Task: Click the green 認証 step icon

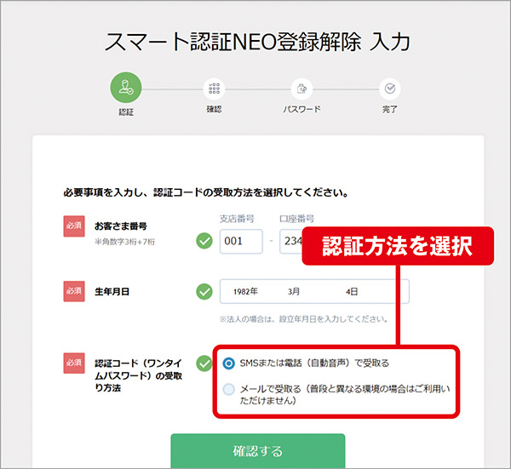Action: coord(126,88)
